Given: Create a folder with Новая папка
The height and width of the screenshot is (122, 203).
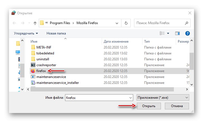Looking at the screenshot, I should [x=56, y=33].
